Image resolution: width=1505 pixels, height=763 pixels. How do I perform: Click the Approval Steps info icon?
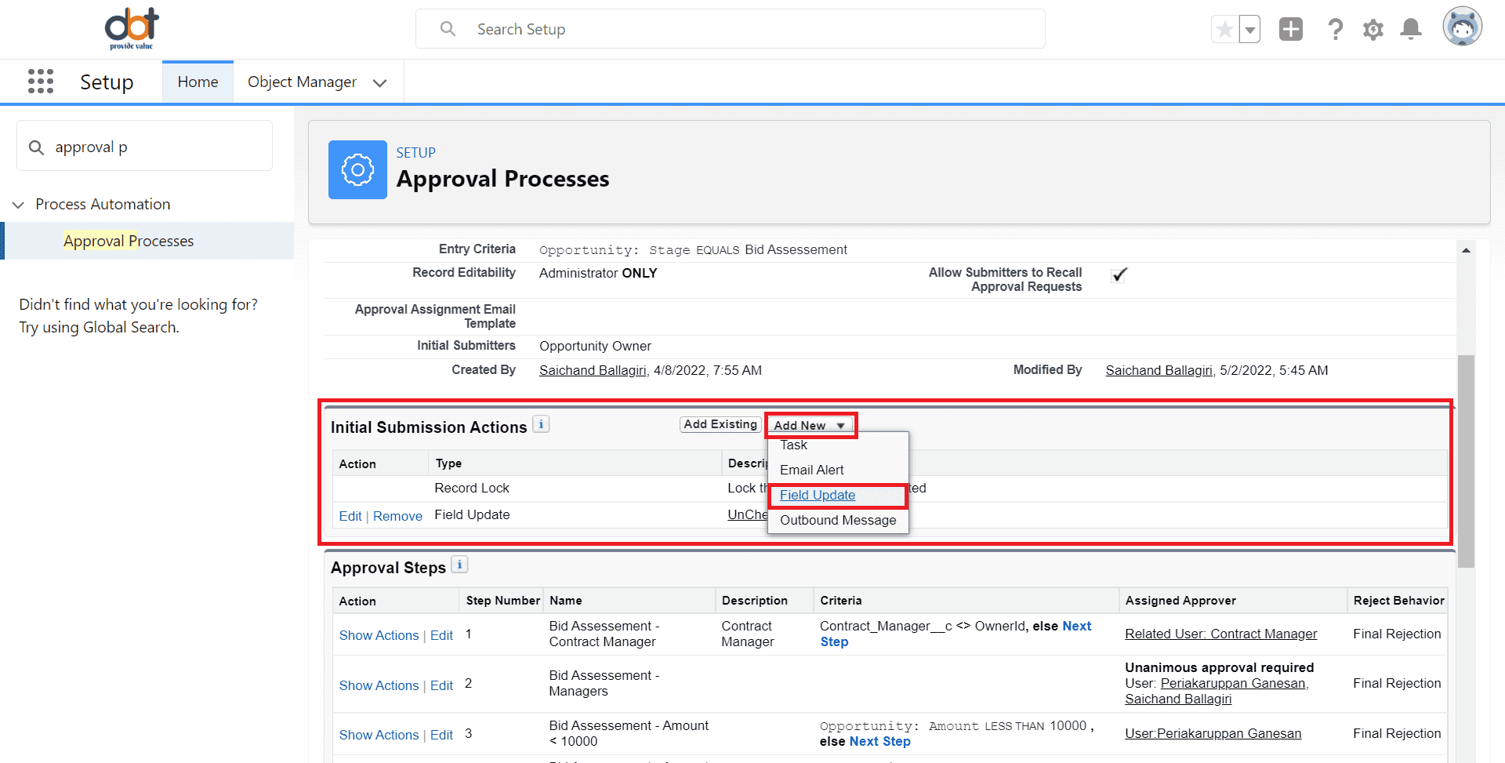[460, 565]
